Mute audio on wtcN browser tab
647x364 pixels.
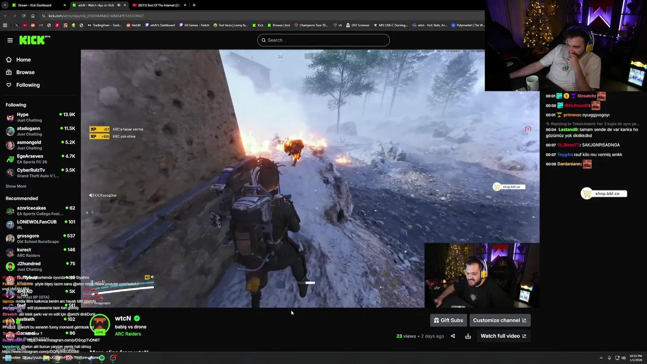point(119,5)
